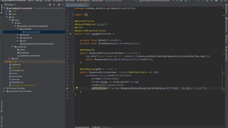Select AnimeController in the project tree

pyautogui.click(x=33, y=32)
